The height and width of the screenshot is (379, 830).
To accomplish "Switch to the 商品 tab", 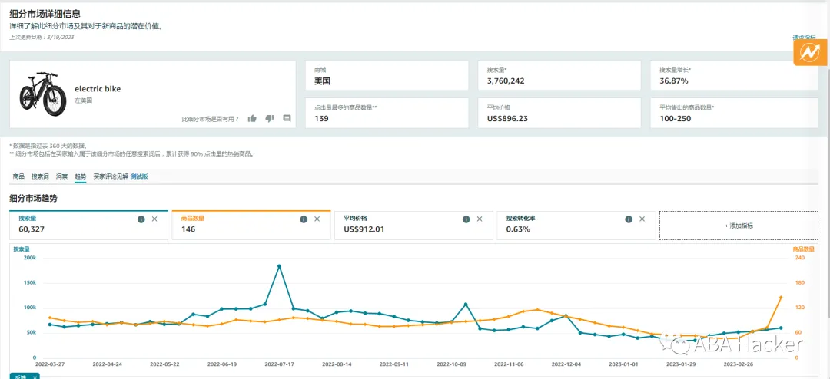I will [18, 176].
